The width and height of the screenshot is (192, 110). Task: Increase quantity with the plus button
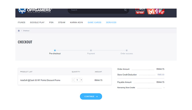[81, 80]
